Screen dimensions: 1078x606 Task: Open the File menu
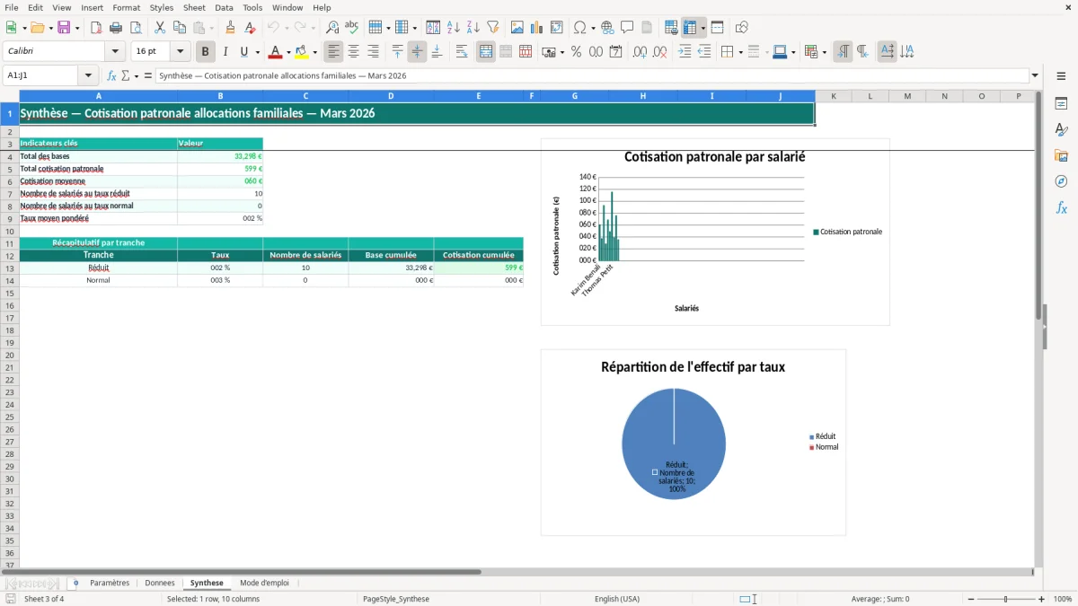tap(12, 7)
